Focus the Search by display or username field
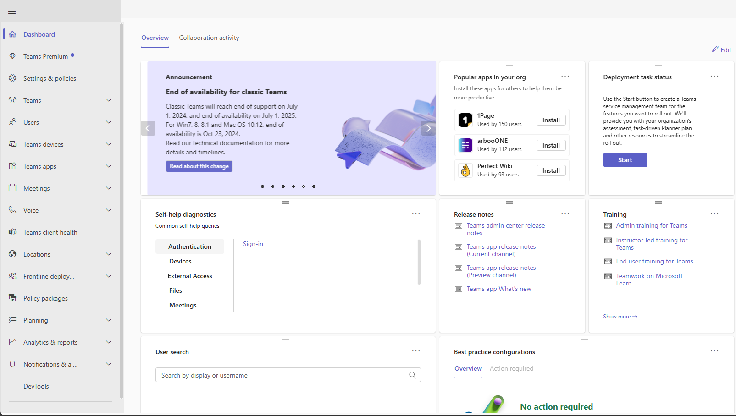 (x=288, y=375)
